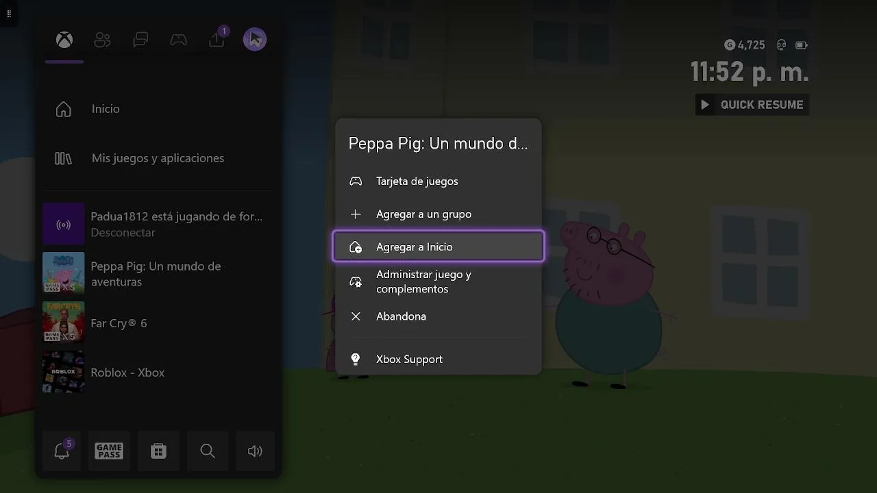Click the Far Cry 6 thumbnail
The height and width of the screenshot is (493, 877).
coord(64,323)
